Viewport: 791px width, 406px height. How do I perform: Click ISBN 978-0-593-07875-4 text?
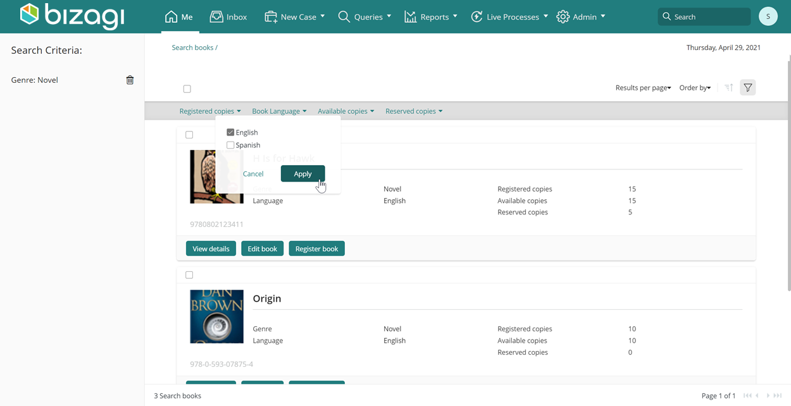221,364
